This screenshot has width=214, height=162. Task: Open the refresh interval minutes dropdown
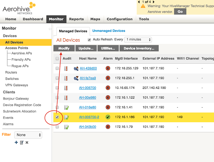(138, 40)
